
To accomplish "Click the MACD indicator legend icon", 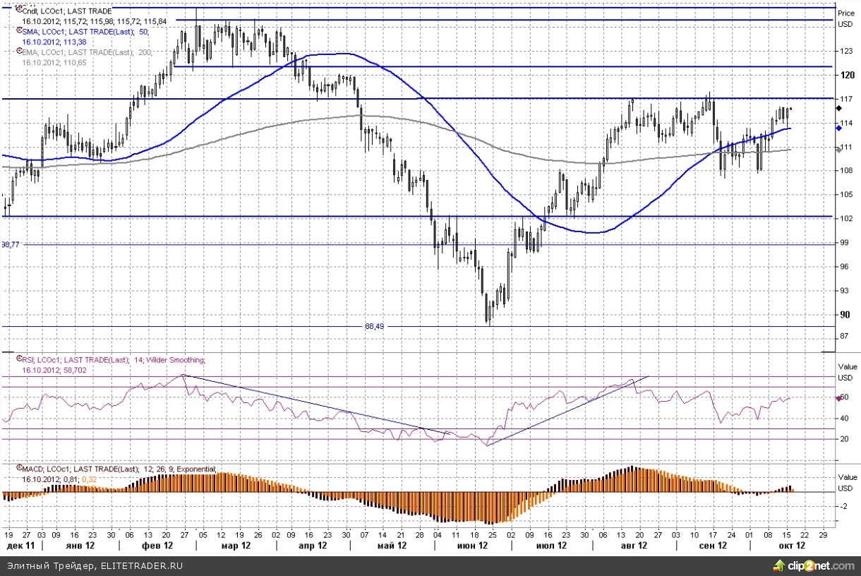I will tap(18, 469).
